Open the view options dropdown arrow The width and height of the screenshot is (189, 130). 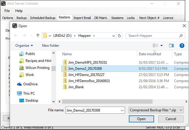[x=161, y=46]
